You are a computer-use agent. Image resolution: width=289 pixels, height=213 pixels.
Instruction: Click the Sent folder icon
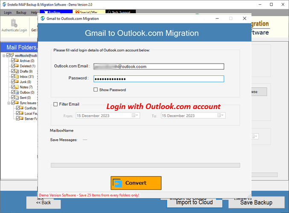click(17, 98)
